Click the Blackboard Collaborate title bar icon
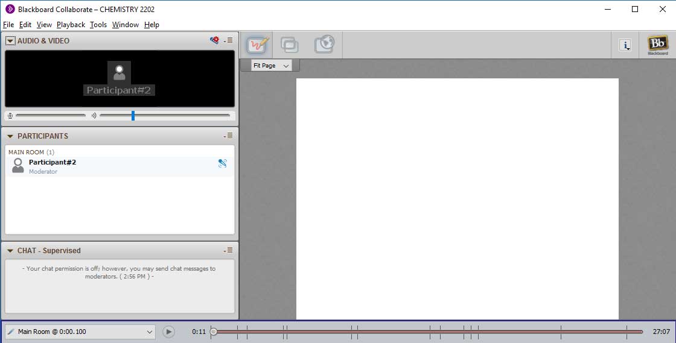Image resolution: width=676 pixels, height=343 pixels. click(10, 9)
